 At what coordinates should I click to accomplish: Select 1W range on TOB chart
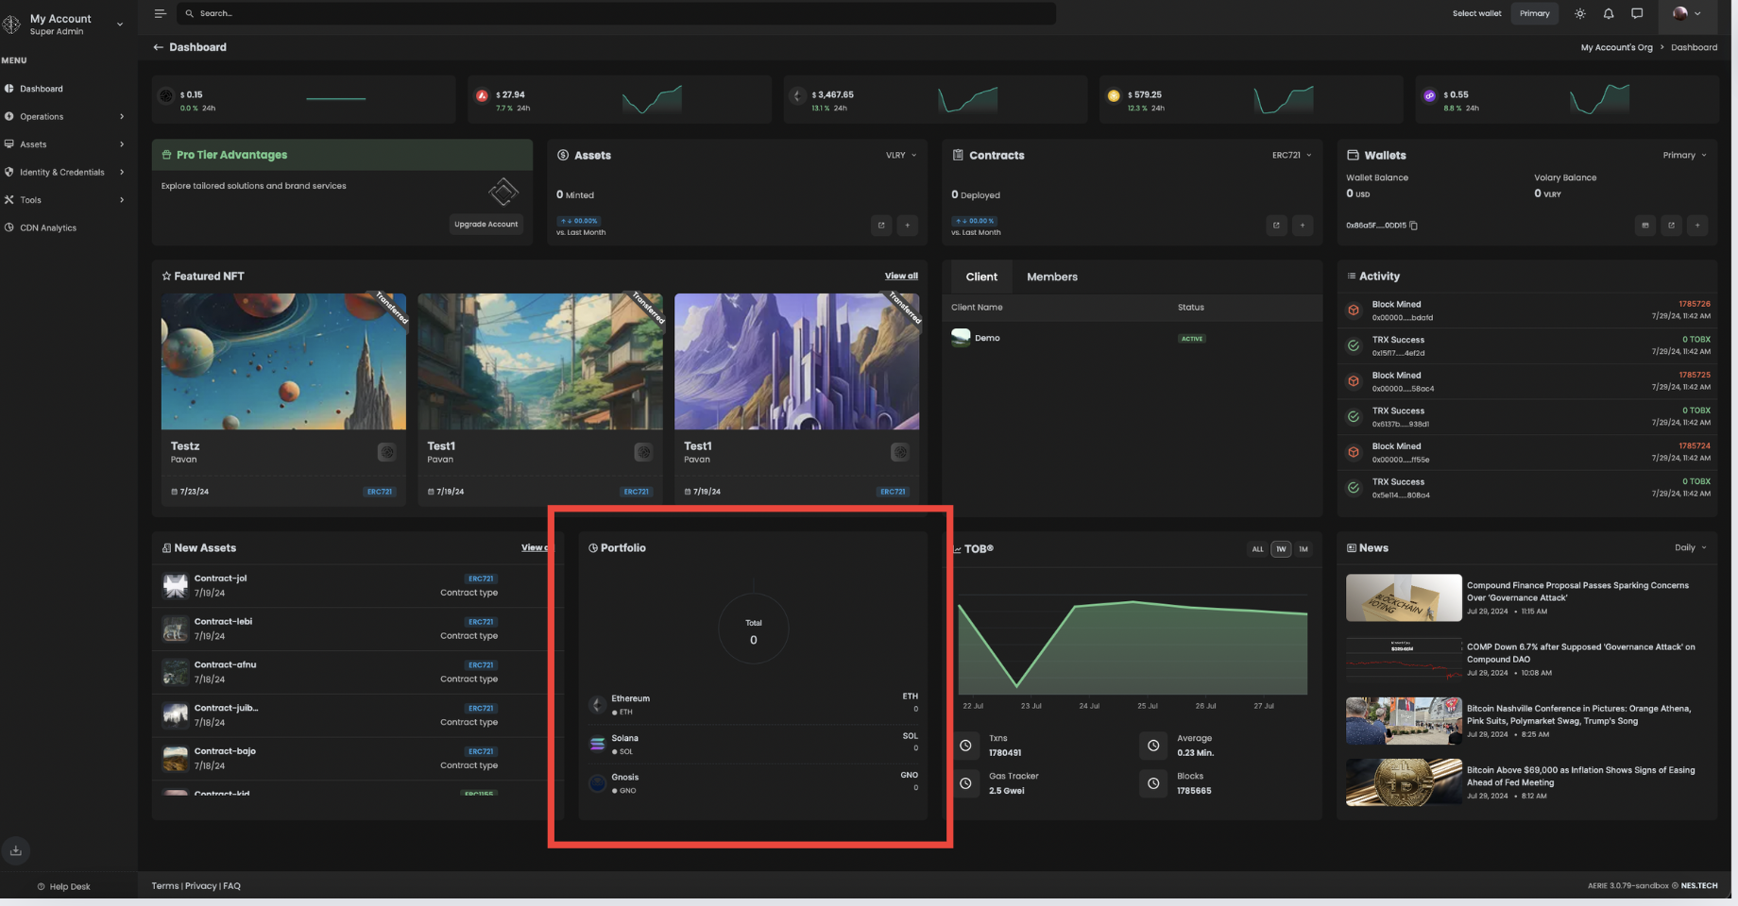(x=1281, y=549)
